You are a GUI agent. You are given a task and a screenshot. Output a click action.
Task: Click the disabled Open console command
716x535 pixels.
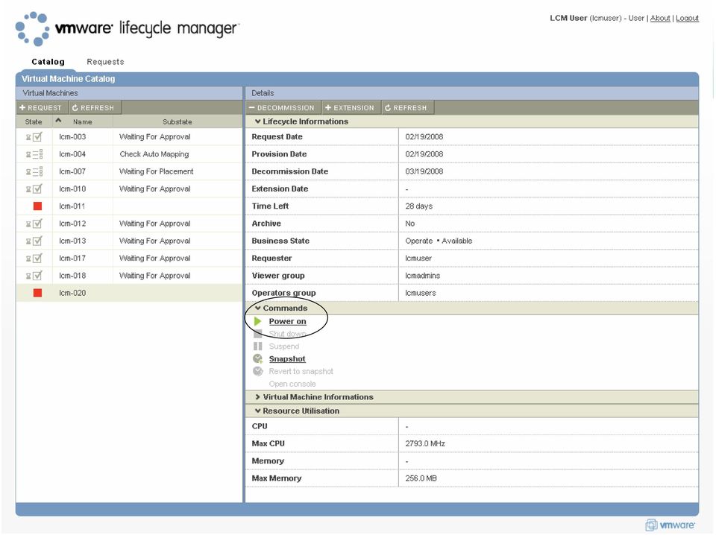pos(292,384)
